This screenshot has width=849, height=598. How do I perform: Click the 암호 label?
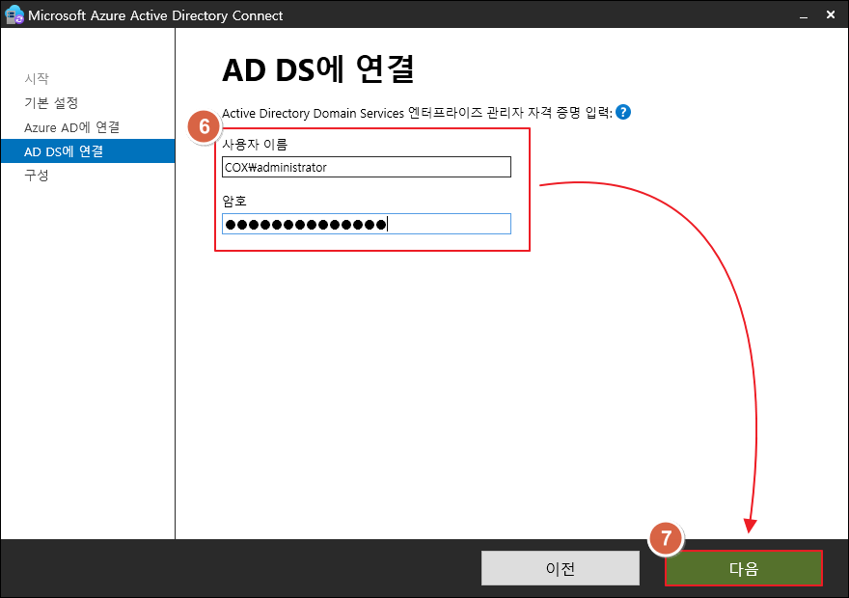pos(234,202)
